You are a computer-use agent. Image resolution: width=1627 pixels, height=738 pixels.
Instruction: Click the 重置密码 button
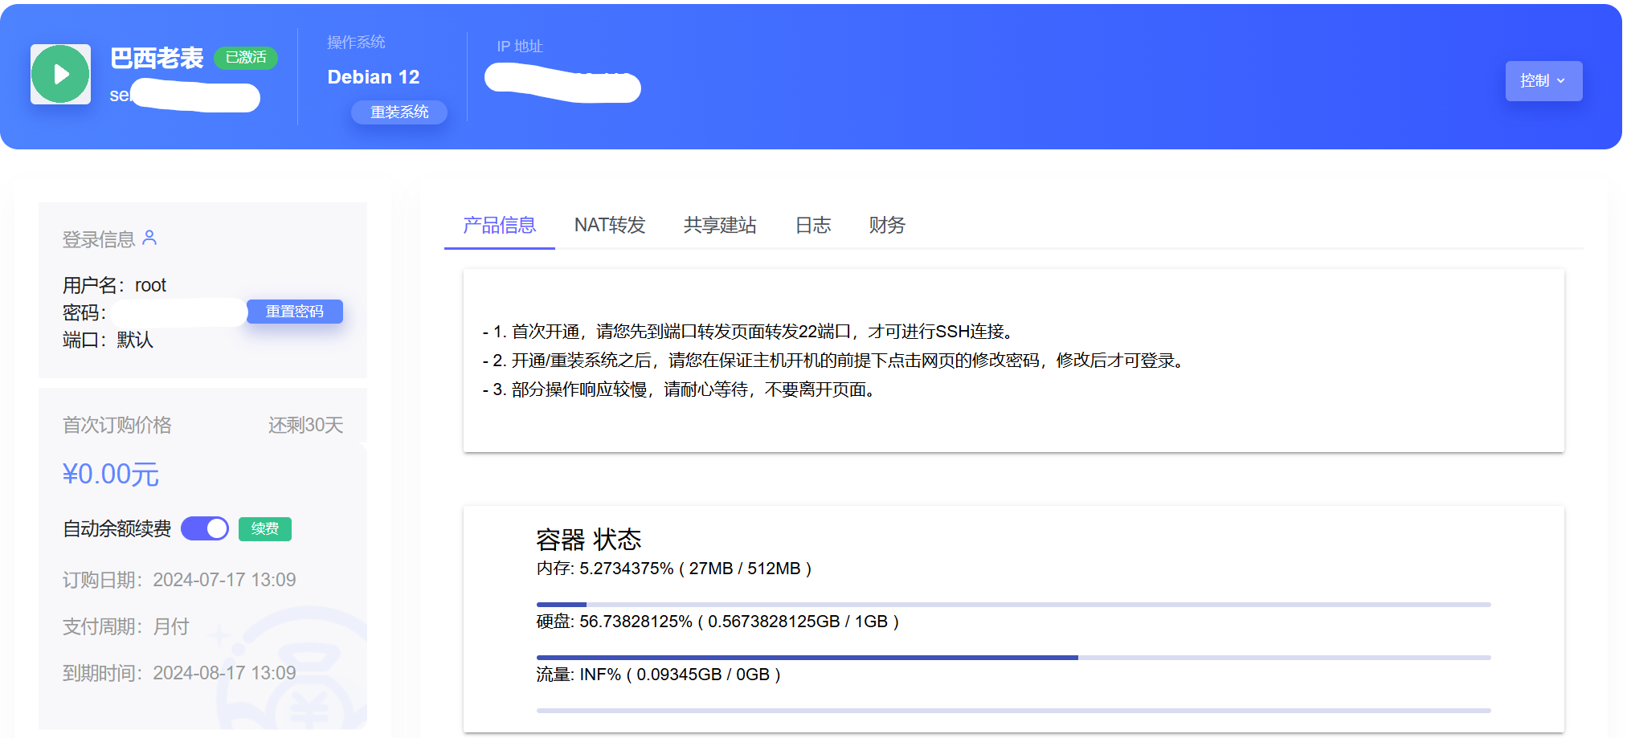click(x=295, y=312)
